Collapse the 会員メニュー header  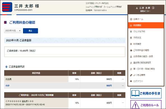(x=146, y=9)
